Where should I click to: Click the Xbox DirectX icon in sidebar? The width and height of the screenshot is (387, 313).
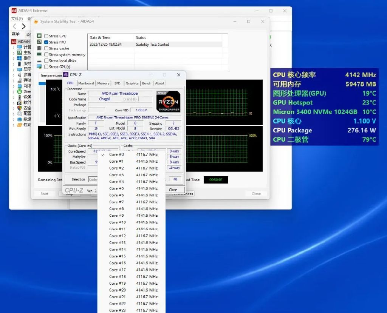coord(19,91)
